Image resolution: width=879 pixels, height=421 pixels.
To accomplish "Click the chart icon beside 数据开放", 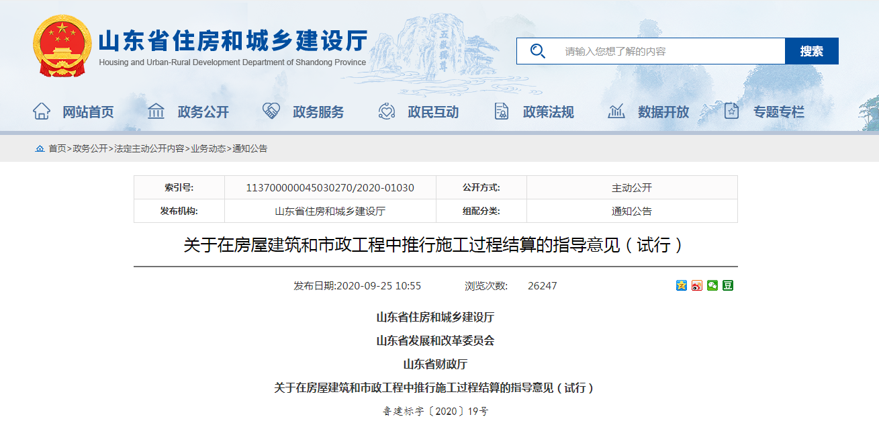I will [x=616, y=111].
